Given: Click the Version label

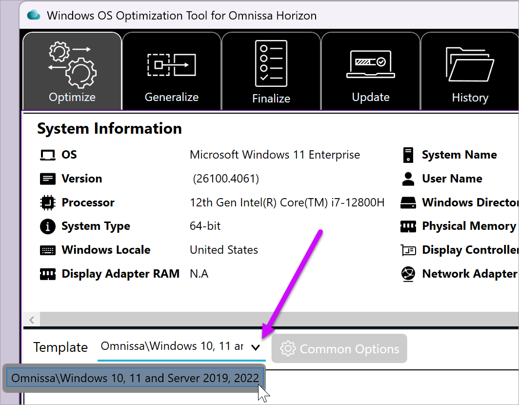Looking at the screenshot, I should pyautogui.click(x=82, y=179).
